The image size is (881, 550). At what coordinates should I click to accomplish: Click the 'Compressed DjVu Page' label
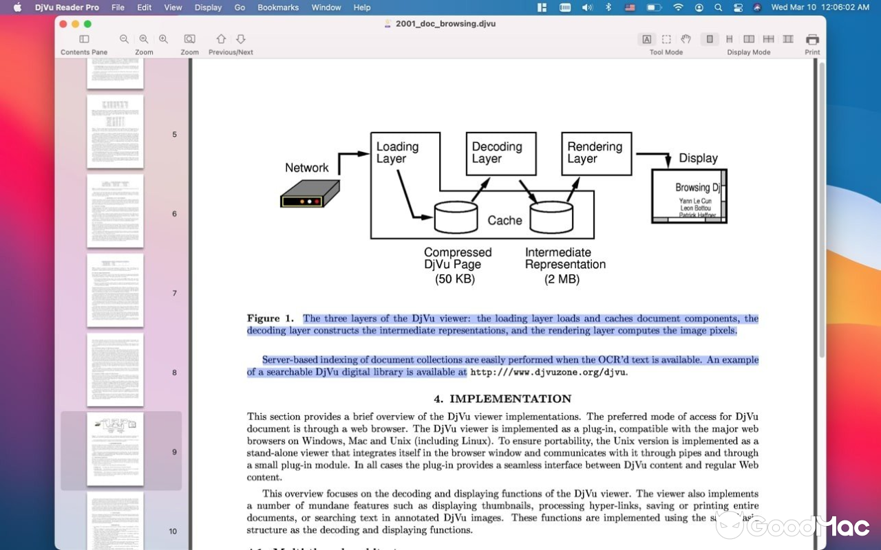click(x=458, y=258)
